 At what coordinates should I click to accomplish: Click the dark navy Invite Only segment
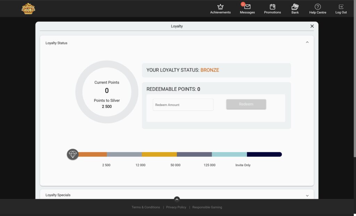point(264,155)
